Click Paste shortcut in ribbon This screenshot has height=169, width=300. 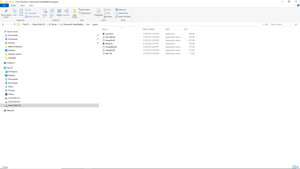[x=32, y=17]
